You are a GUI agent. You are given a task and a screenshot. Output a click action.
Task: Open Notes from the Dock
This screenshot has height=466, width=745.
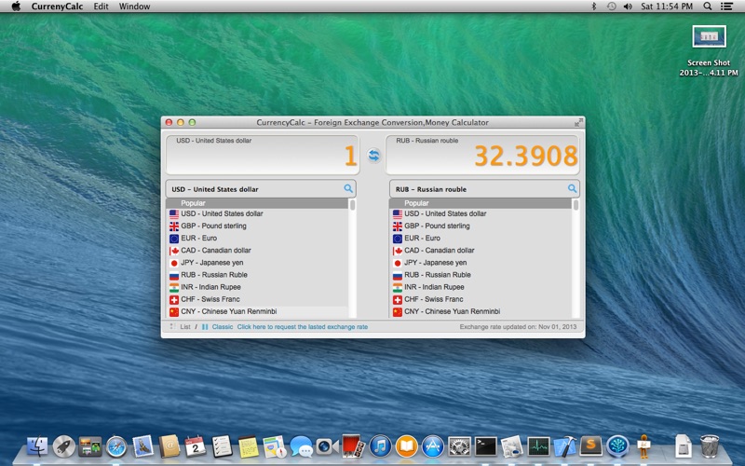pyautogui.click(x=248, y=446)
